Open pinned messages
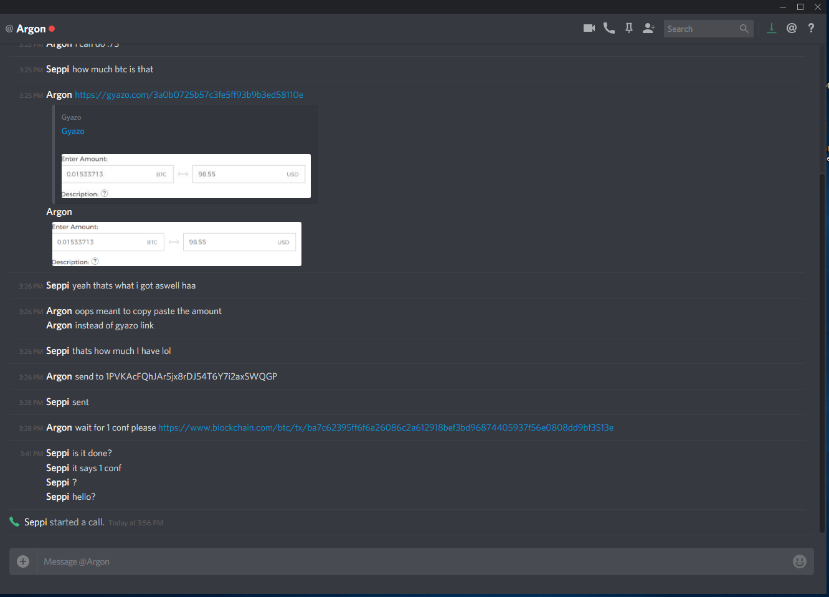This screenshot has height=597, width=829. tap(629, 28)
